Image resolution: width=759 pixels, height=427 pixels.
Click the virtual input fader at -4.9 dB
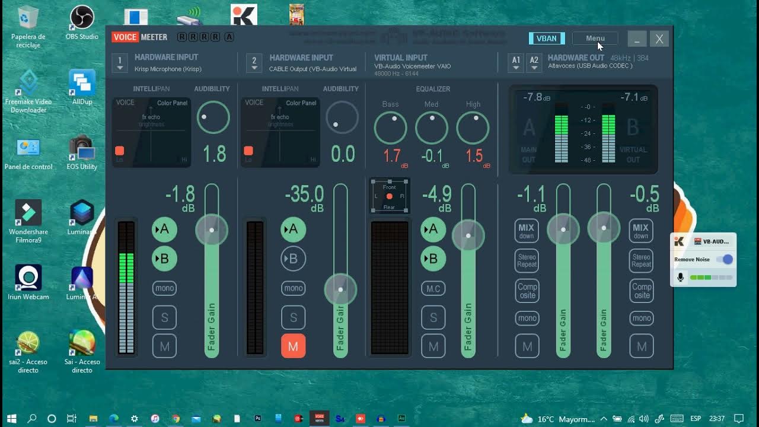(468, 235)
